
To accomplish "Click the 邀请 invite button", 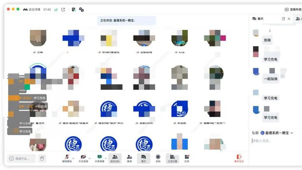I will click(x=129, y=159).
